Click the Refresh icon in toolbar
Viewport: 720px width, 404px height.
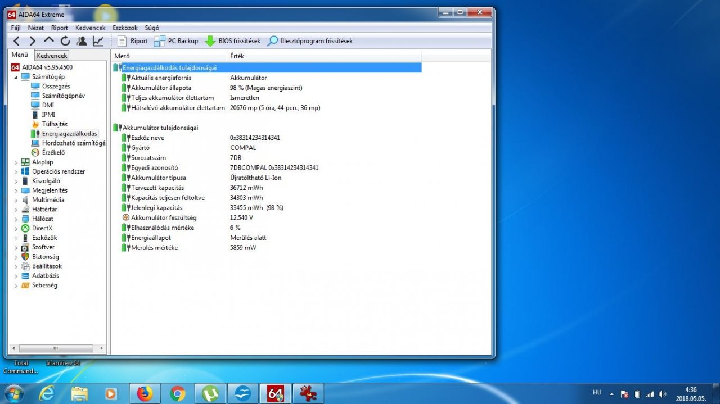coord(65,41)
